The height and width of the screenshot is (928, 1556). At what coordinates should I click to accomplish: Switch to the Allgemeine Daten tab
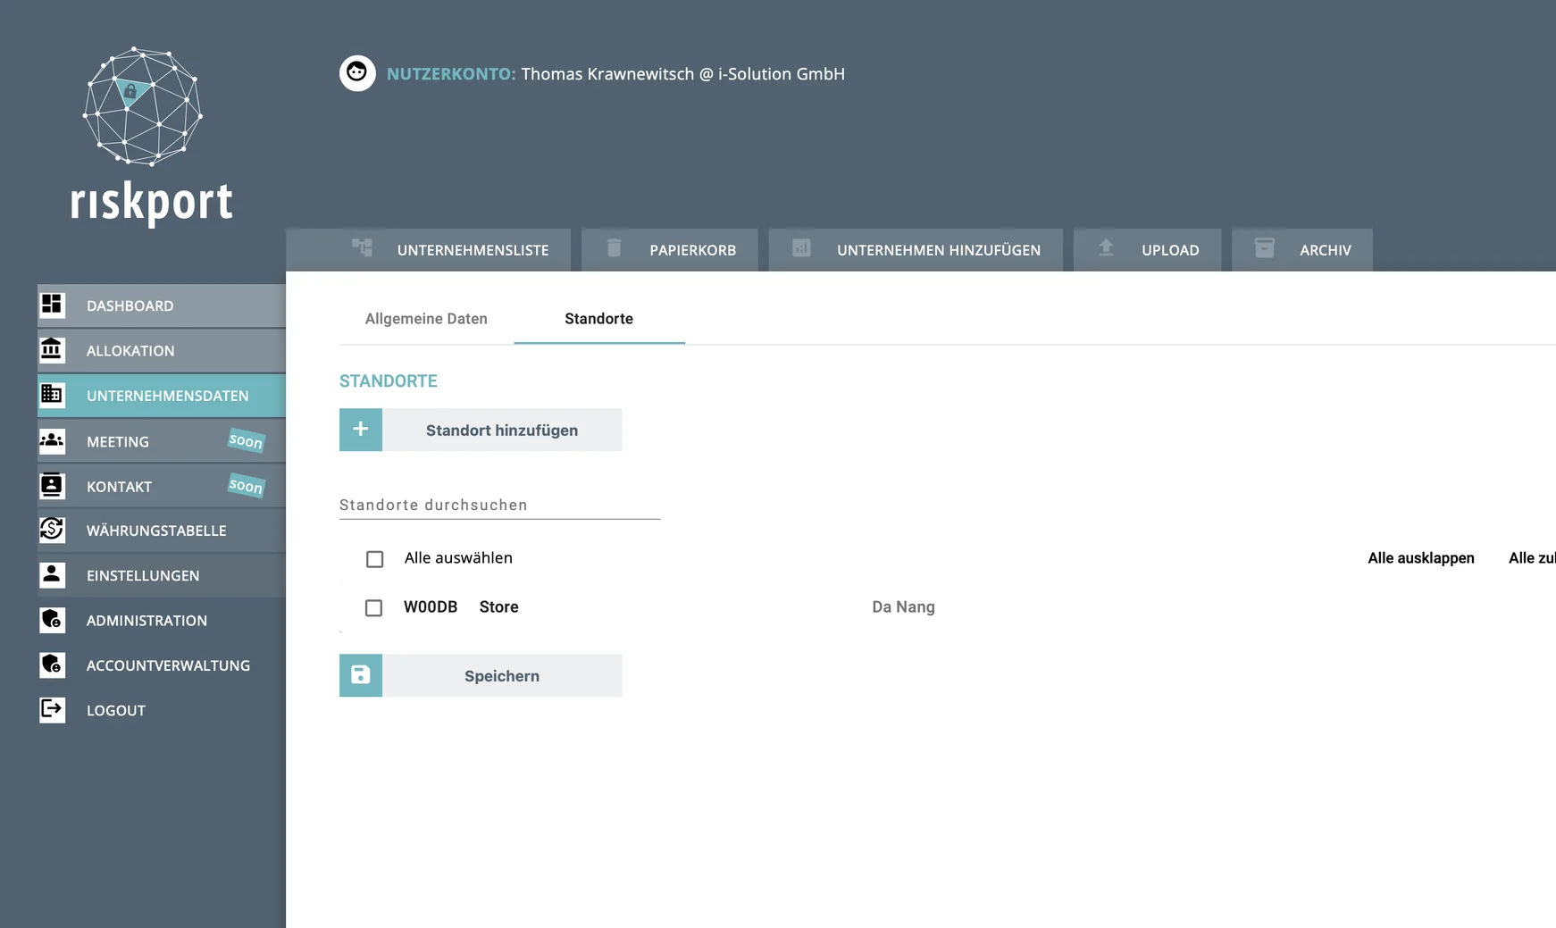pyautogui.click(x=426, y=319)
